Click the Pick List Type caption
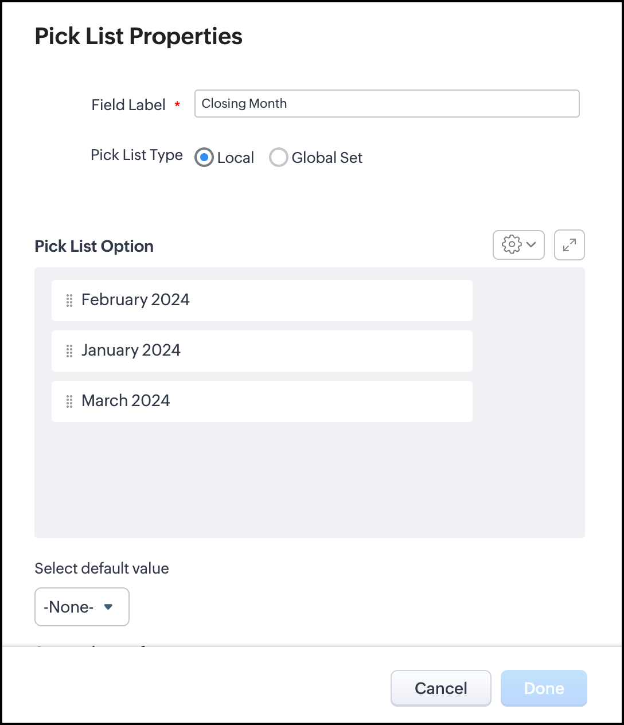The width and height of the screenshot is (624, 725). (136, 155)
